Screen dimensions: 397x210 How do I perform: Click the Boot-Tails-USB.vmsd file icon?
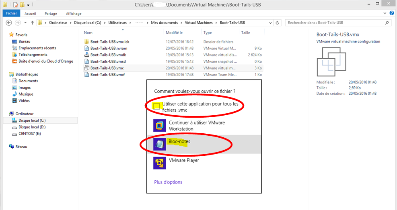(86, 61)
